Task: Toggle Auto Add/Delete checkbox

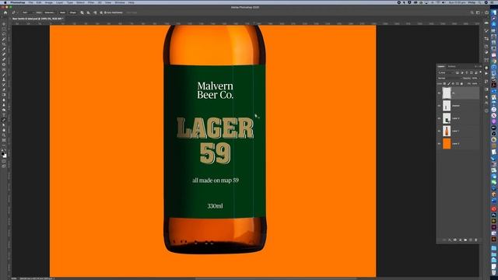Action: click(106, 12)
